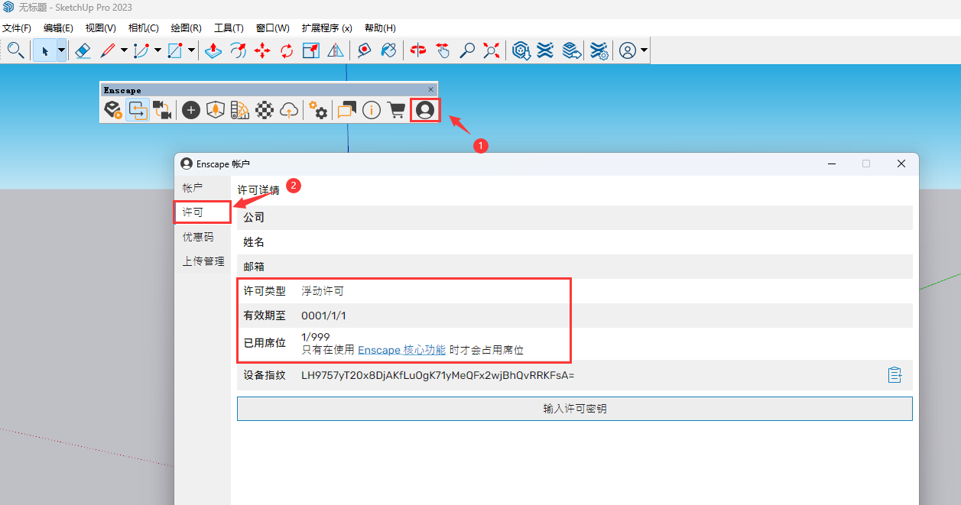Click the Enscape checkered sphere icon
This screenshot has width=961, height=505.
(x=265, y=110)
